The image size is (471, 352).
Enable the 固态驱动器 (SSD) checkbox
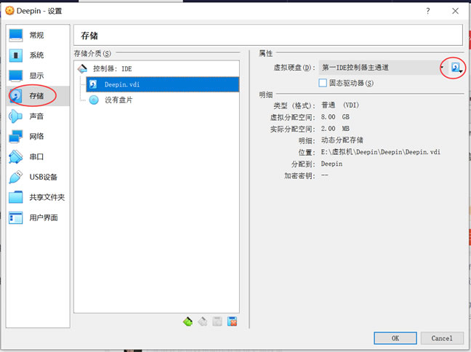point(323,83)
